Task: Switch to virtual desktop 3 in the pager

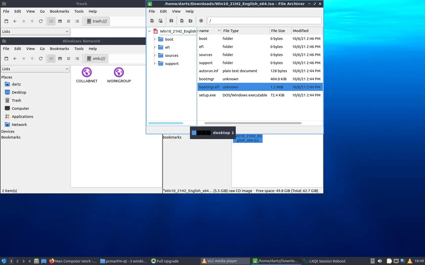Action: click(x=24, y=261)
